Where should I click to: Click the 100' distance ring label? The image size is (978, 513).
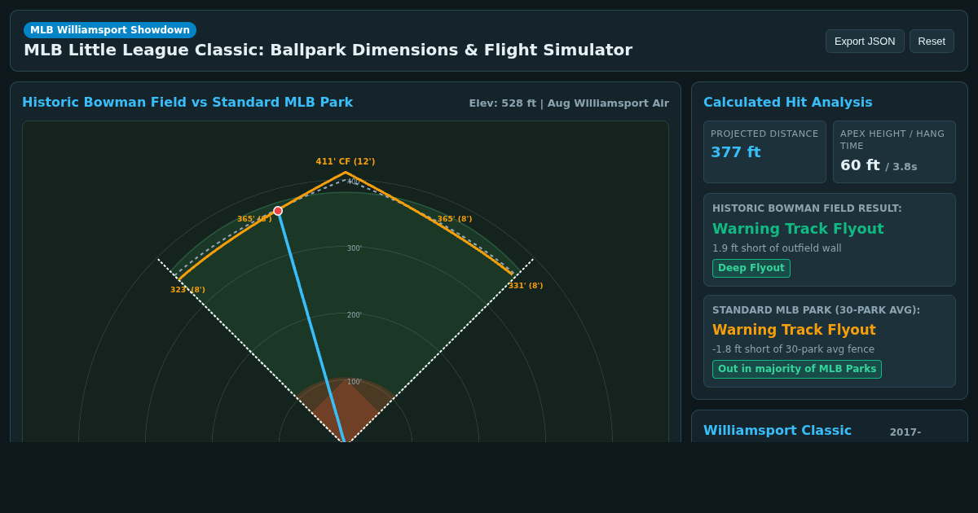tap(355, 382)
